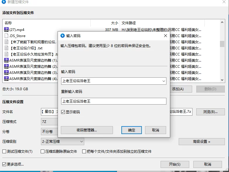Click the file list scroll down arrow
The width and height of the screenshot is (229, 172).
pos(222,80)
